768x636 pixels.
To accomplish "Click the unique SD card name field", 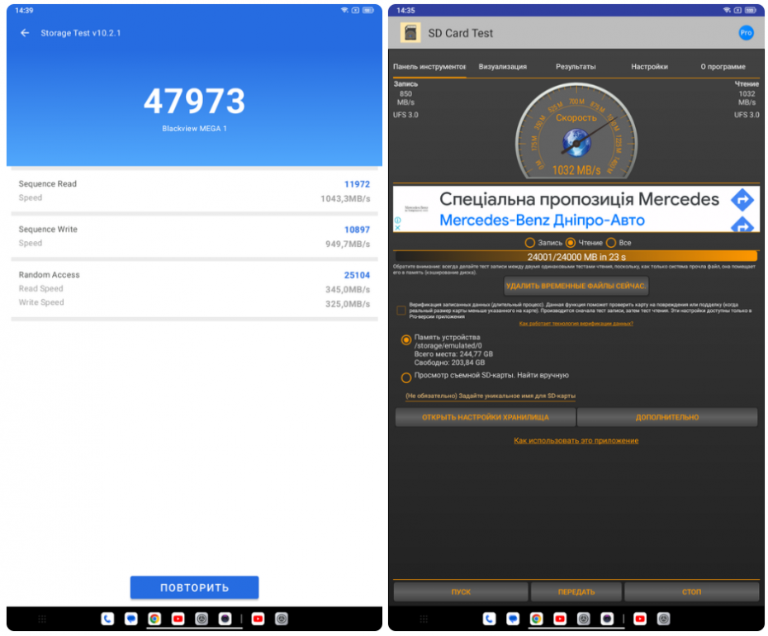I will pos(491,396).
